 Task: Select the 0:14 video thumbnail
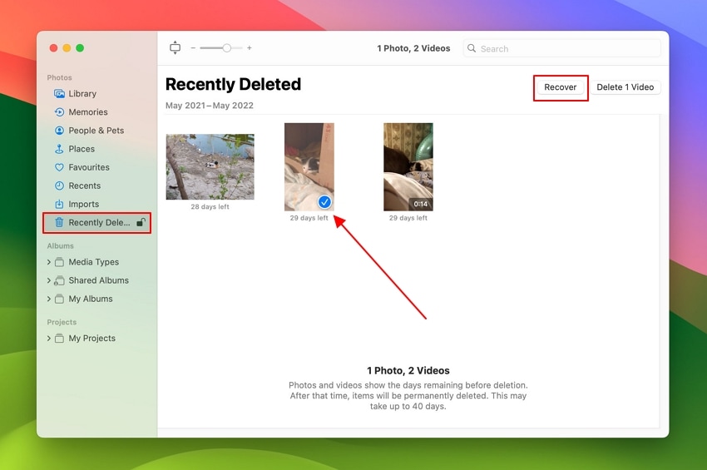408,167
